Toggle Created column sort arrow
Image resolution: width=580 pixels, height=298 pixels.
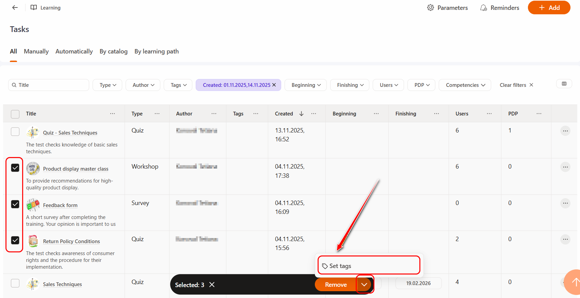pos(301,114)
